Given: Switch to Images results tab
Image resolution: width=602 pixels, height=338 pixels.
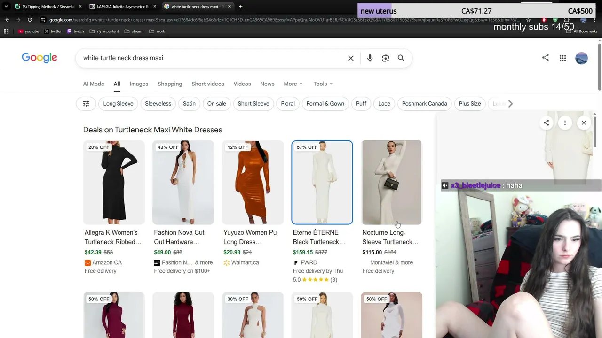Looking at the screenshot, I should [x=139, y=84].
